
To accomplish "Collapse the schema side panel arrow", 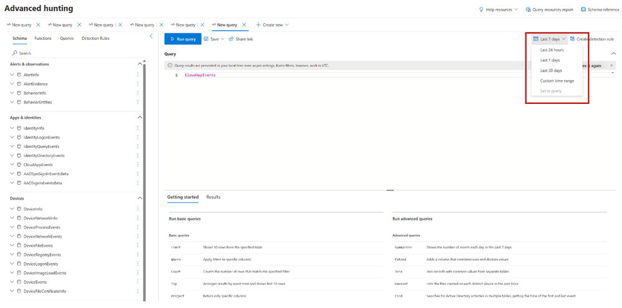I will coord(151,36).
